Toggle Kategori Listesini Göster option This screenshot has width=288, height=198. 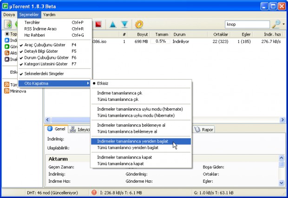pyautogui.click(x=55, y=64)
